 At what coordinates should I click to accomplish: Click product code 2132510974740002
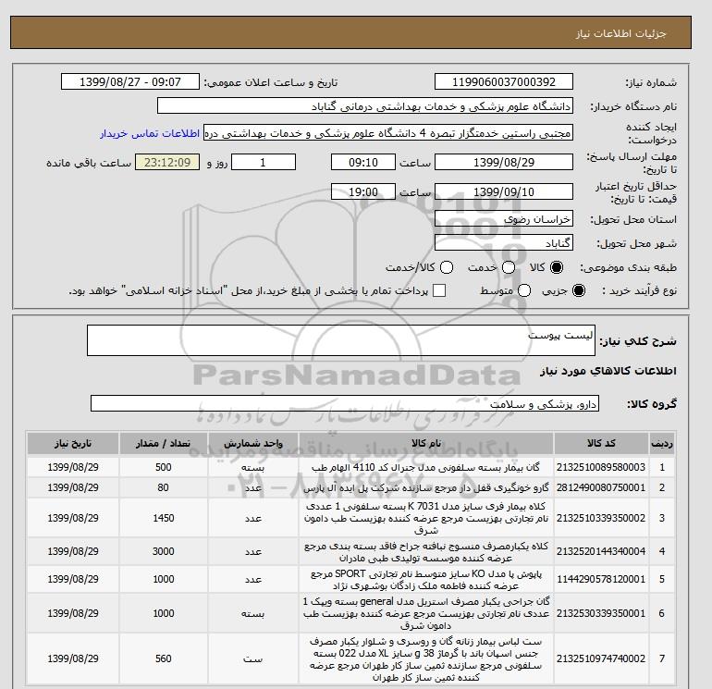(x=601, y=658)
